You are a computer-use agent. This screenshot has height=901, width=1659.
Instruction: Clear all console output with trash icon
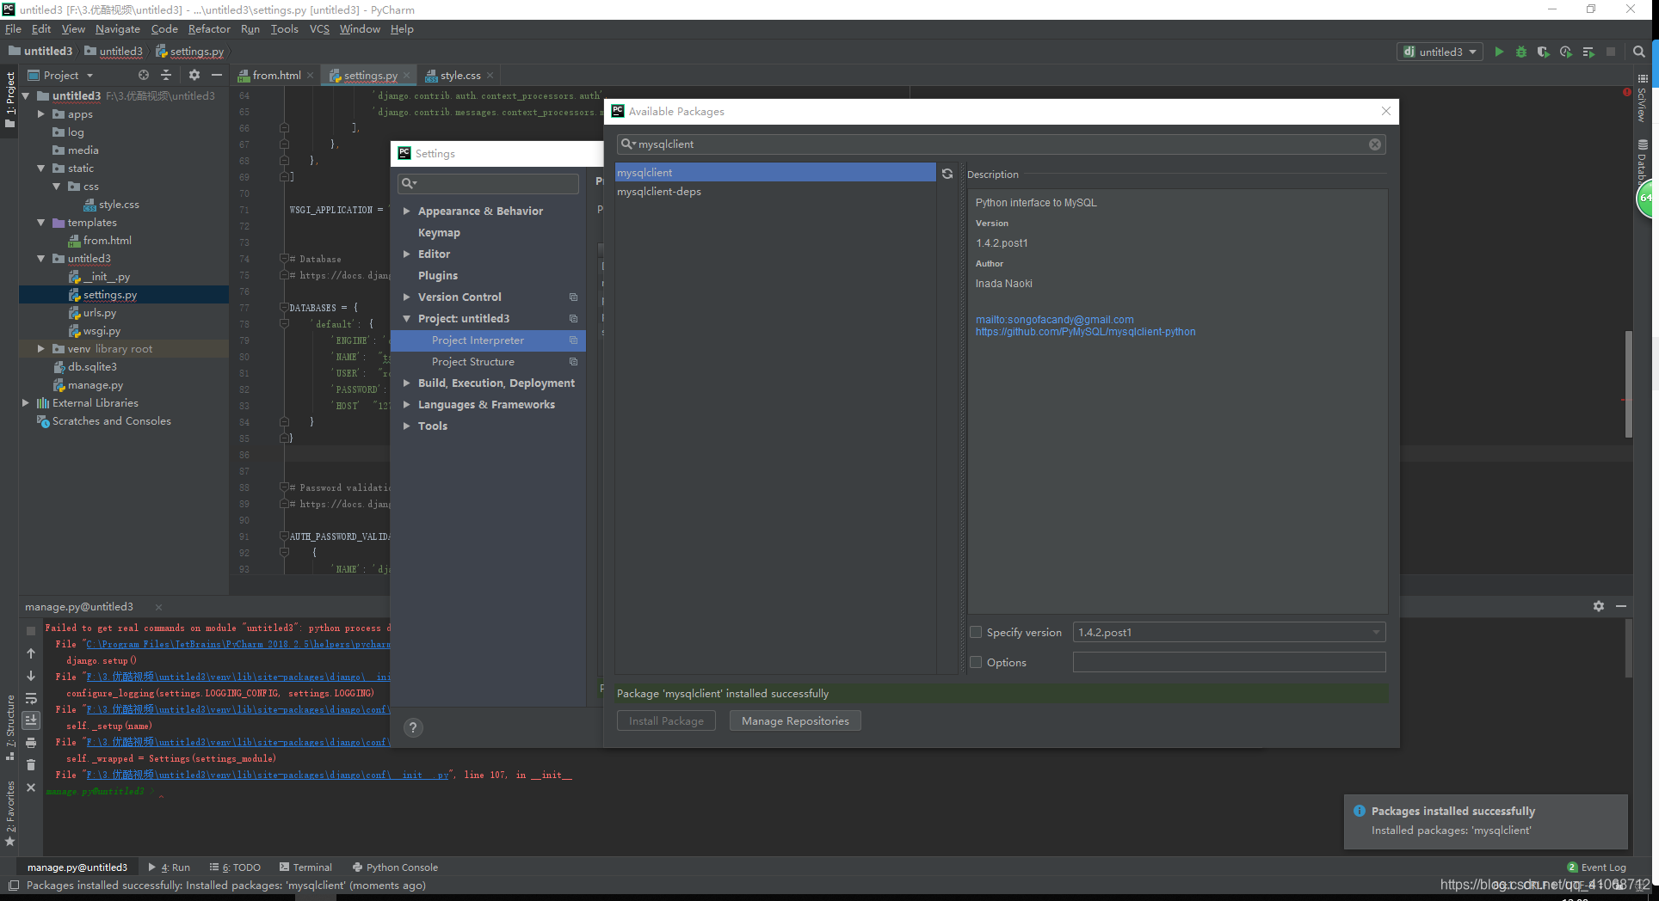coord(31,765)
